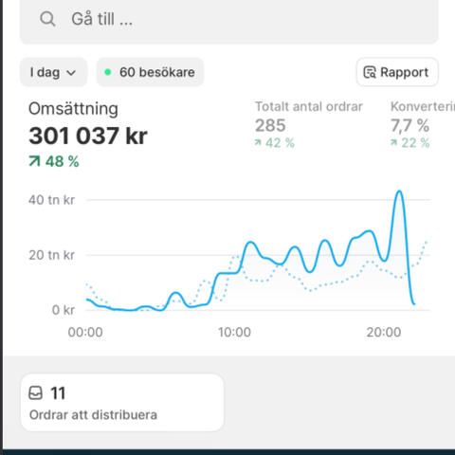Viewport: 455px width, 455px height.
Task: Click the magnifying glass search icon
Action: (47, 19)
